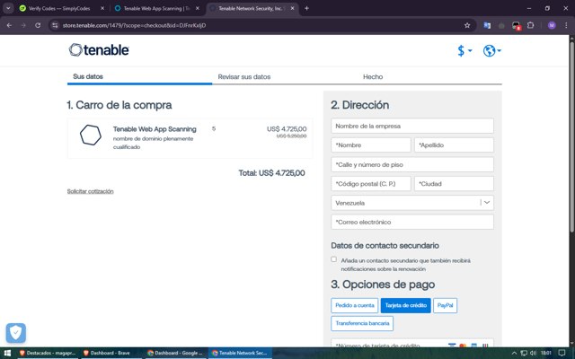Open a new browser tab
Image resolution: width=575 pixels, height=359 pixels.
click(306, 8)
